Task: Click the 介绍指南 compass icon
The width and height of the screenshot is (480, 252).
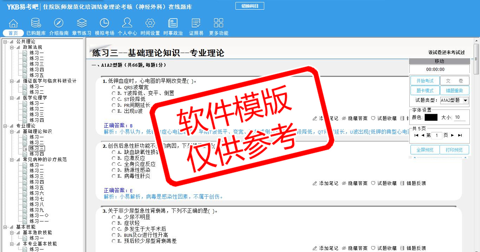Action: point(59,23)
